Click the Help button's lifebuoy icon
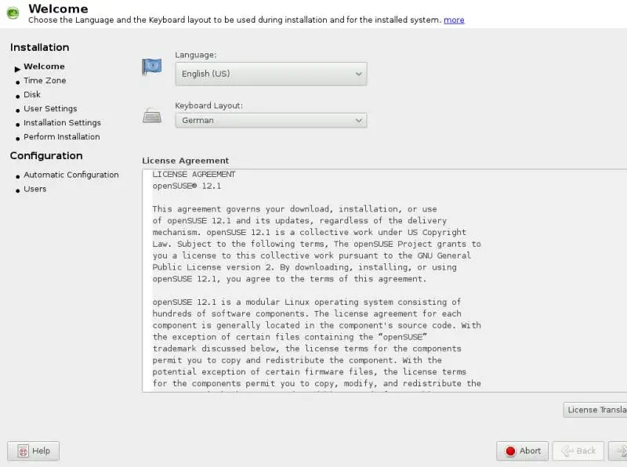The image size is (627, 467). 24,451
